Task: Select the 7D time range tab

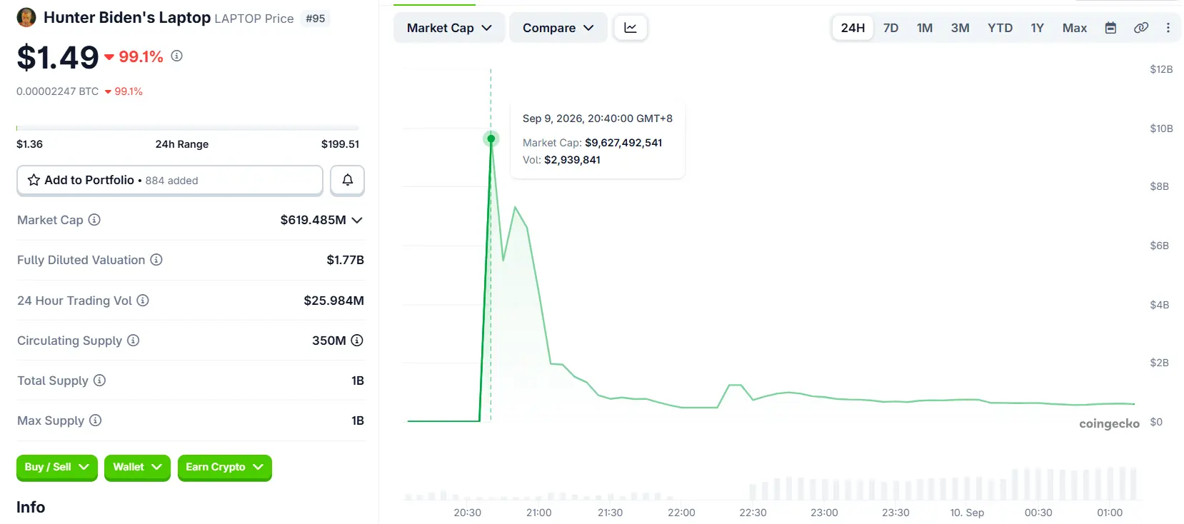Action: [x=890, y=28]
